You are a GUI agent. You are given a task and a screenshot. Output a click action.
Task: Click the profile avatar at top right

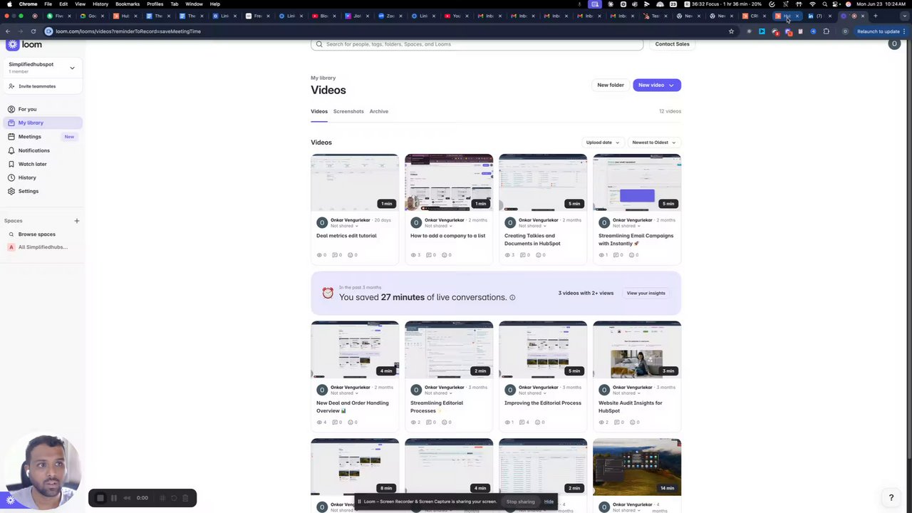point(894,44)
